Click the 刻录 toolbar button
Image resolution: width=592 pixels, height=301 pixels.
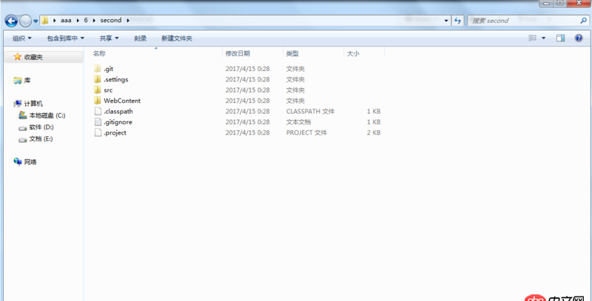point(140,38)
